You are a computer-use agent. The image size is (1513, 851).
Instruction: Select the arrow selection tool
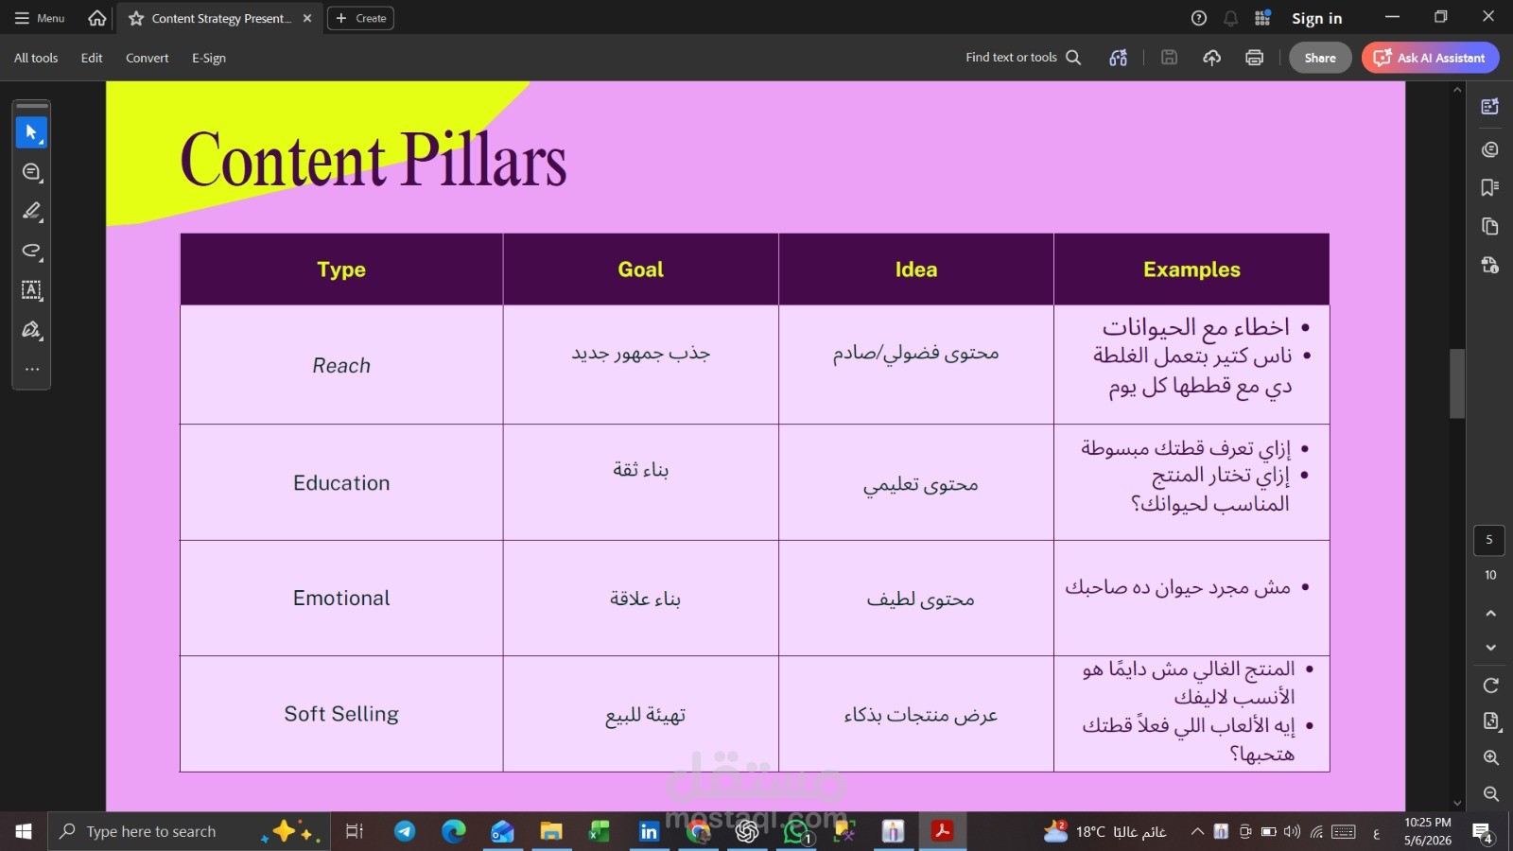31,132
